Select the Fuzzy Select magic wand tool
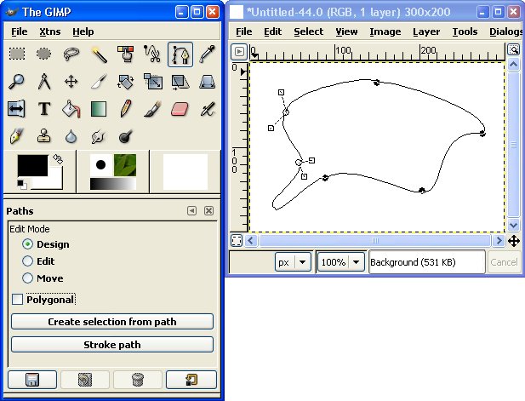 (99, 54)
